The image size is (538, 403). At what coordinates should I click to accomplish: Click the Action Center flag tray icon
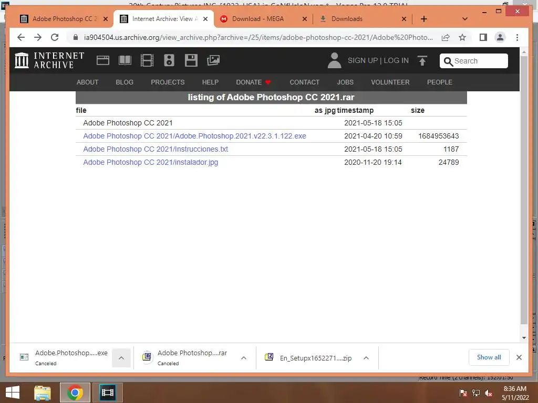point(463,394)
